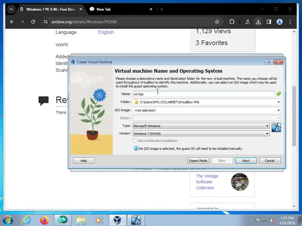This screenshot has height=226, width=302.
Task: Open a new Chrome tab with plus
Action: click(162, 9)
